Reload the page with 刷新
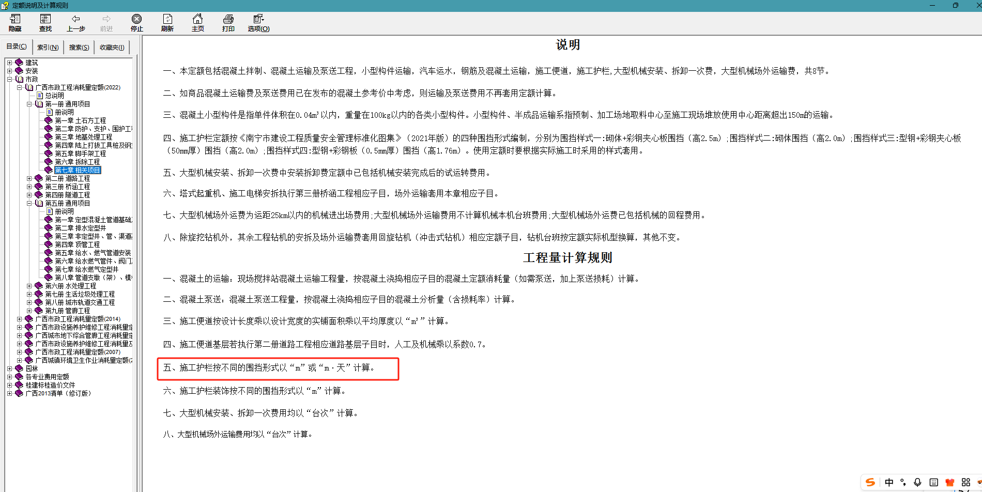This screenshot has width=982, height=492. point(167,23)
